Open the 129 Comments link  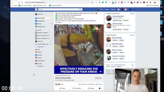point(83,84)
